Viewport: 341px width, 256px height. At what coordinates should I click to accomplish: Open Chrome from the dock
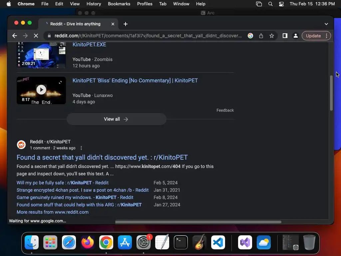click(106, 242)
